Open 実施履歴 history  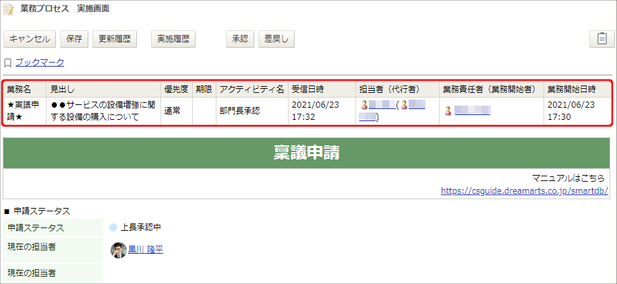click(173, 39)
